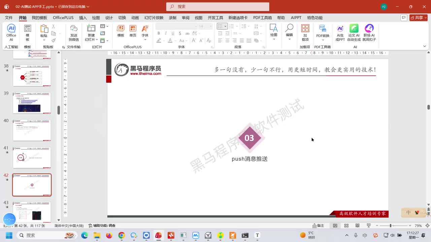The width and height of the screenshot is (431, 242).
Task: Open the terminal app from taskbar
Action: coord(245,235)
